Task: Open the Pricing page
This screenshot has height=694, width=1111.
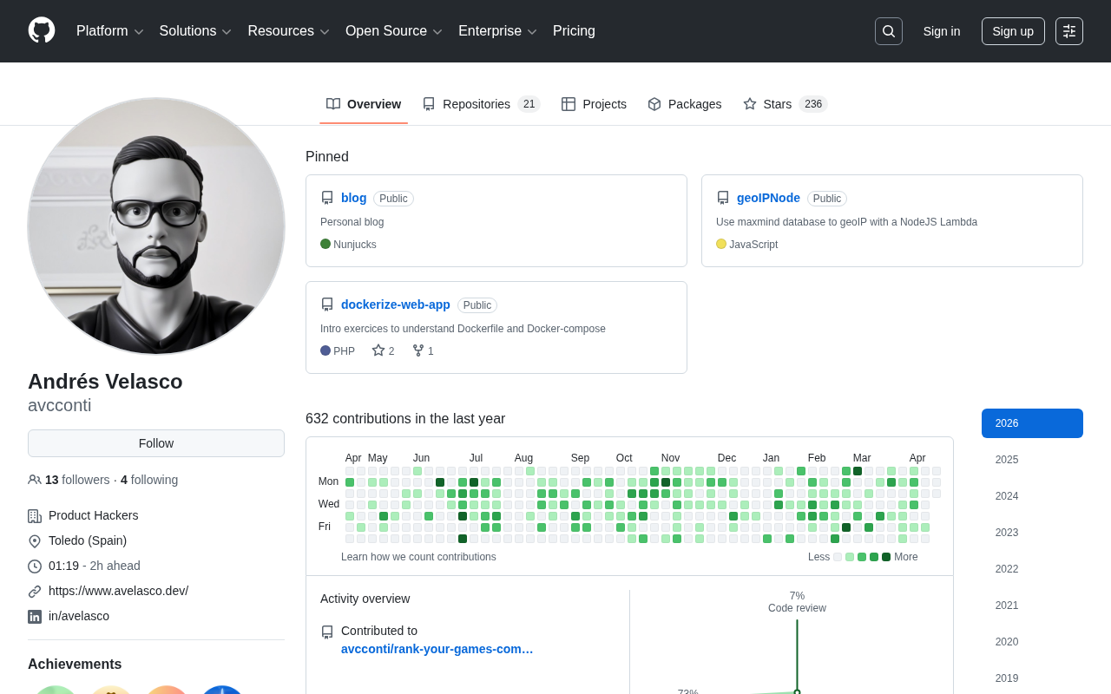Action: [x=574, y=31]
